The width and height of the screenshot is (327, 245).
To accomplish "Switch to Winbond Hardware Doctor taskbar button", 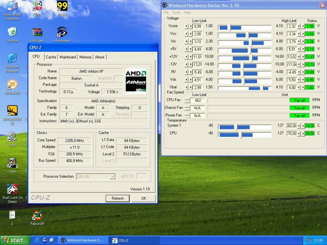I will pyautogui.click(x=83, y=241).
